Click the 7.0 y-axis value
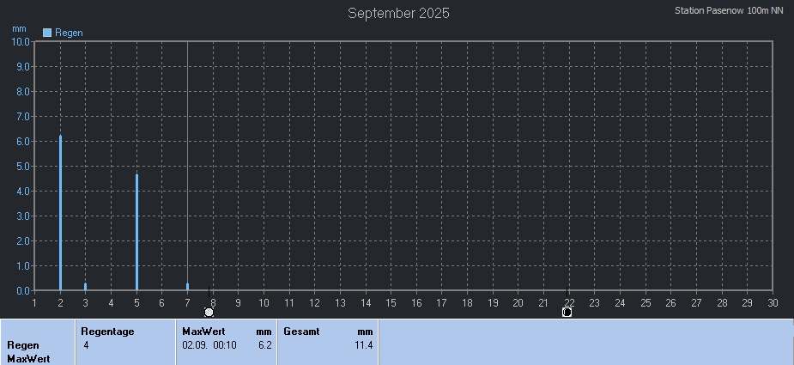Image resolution: width=794 pixels, height=365 pixels. 22,117
